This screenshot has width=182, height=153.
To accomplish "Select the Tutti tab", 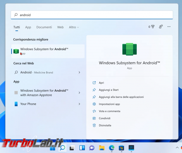I will click(x=17, y=27).
